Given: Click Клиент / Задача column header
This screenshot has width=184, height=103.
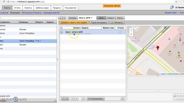Looking at the screenshot, I should pos(81,28).
